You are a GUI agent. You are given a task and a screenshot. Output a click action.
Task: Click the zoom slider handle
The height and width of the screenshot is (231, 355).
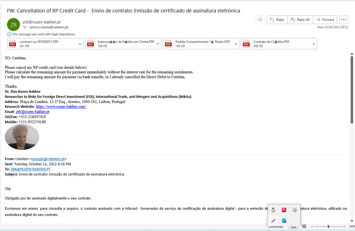[328, 226]
